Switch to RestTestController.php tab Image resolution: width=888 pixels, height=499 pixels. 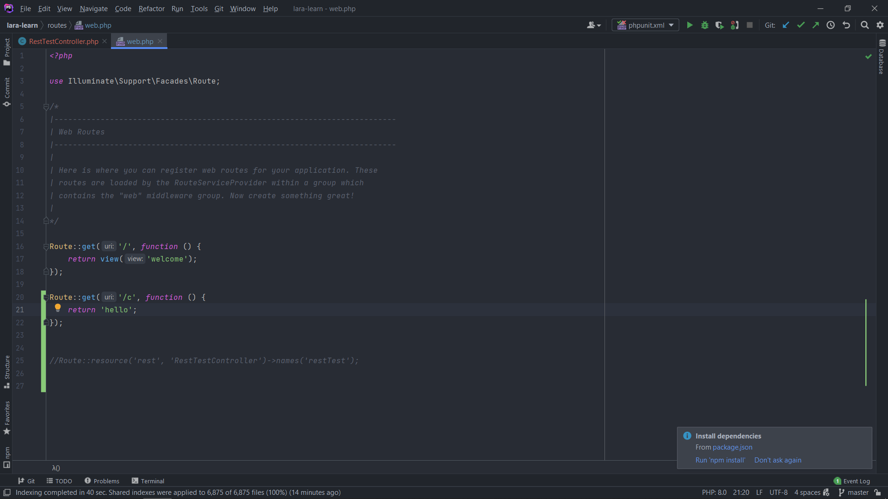(x=63, y=41)
